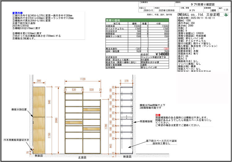The image size is (232, 162).
Task: Select the 断面図 view label
Action: click(126, 157)
